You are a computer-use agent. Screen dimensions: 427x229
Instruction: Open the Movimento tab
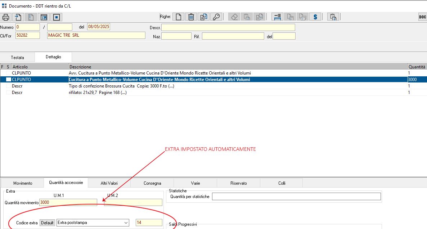(x=23, y=183)
